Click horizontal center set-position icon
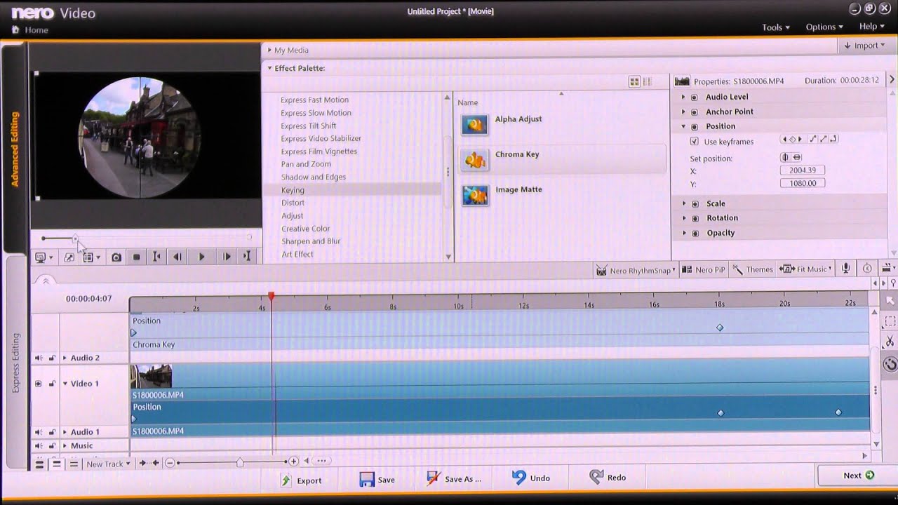Image resolution: width=898 pixels, height=505 pixels. (786, 158)
